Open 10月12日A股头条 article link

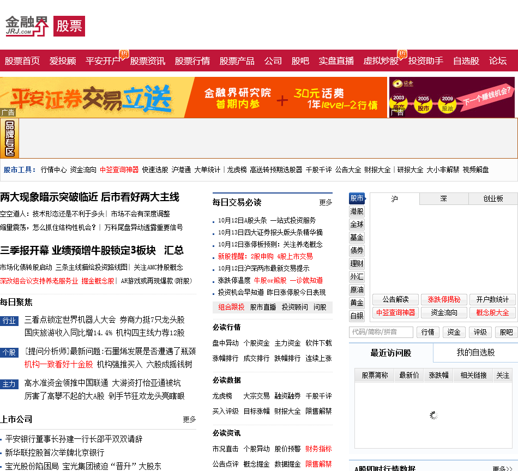pyautogui.click(x=267, y=220)
